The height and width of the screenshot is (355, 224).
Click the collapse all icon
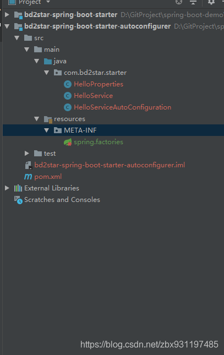[193, 2]
